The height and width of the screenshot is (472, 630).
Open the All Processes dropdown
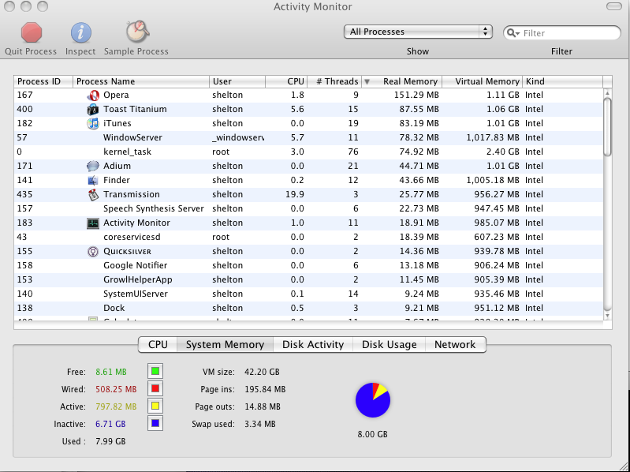pyautogui.click(x=418, y=32)
